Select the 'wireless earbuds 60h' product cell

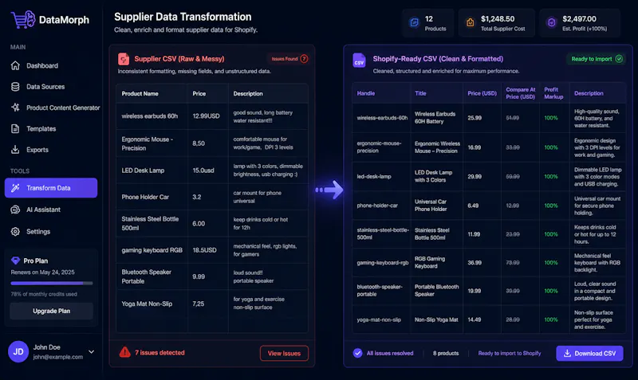tap(150, 116)
